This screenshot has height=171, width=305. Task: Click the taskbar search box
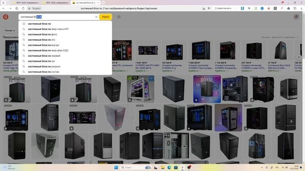click(x=136, y=168)
